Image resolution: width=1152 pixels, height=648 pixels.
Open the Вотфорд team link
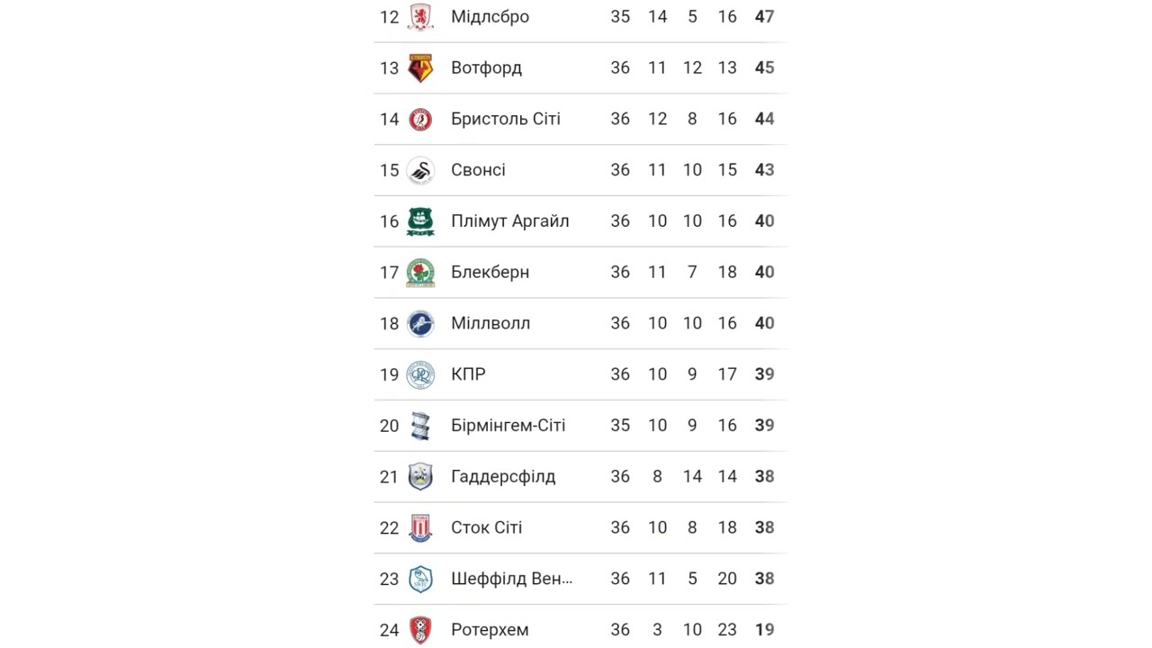pos(486,68)
